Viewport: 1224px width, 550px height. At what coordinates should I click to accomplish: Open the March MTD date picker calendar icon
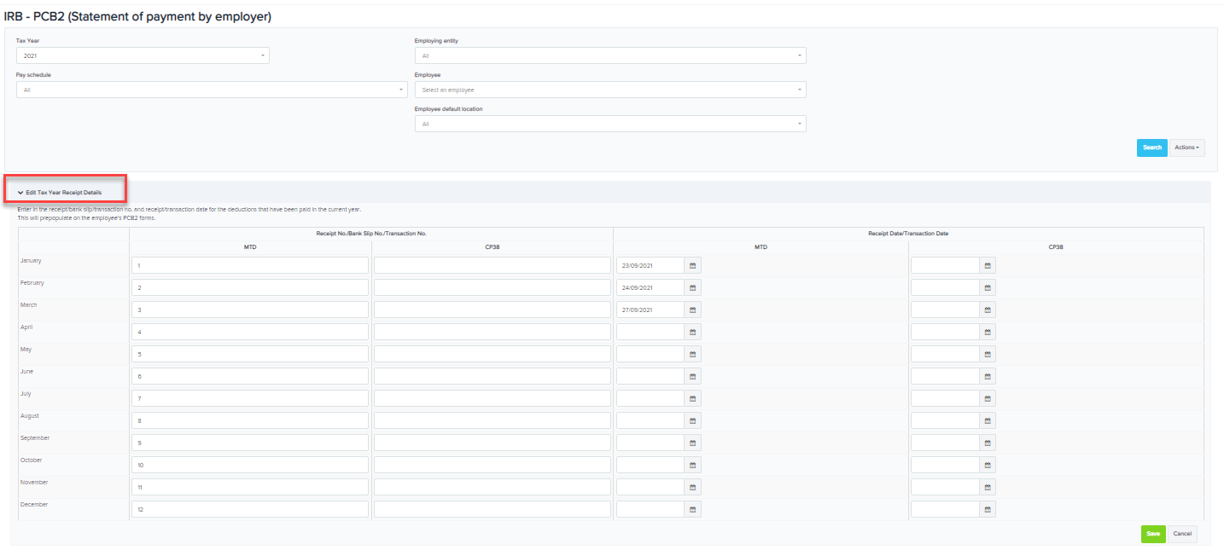[692, 310]
